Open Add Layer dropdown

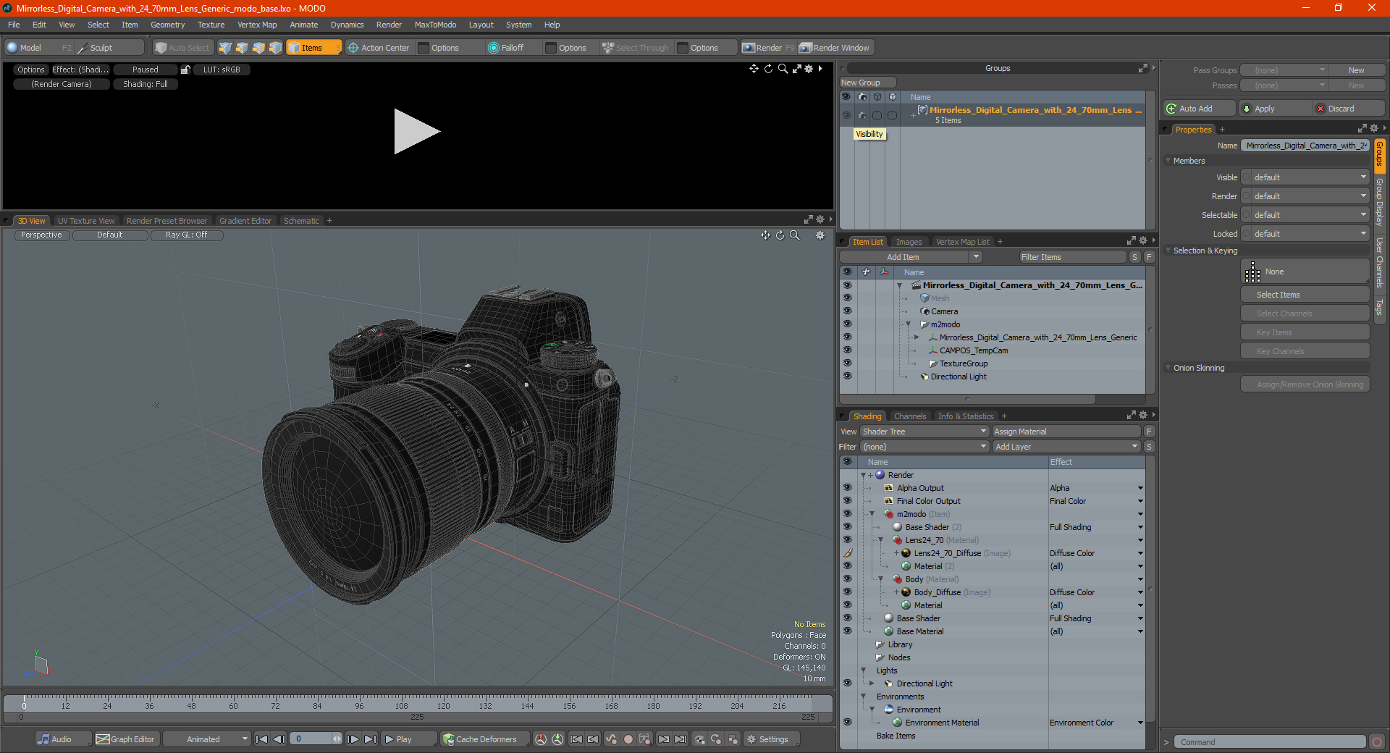[1066, 447]
